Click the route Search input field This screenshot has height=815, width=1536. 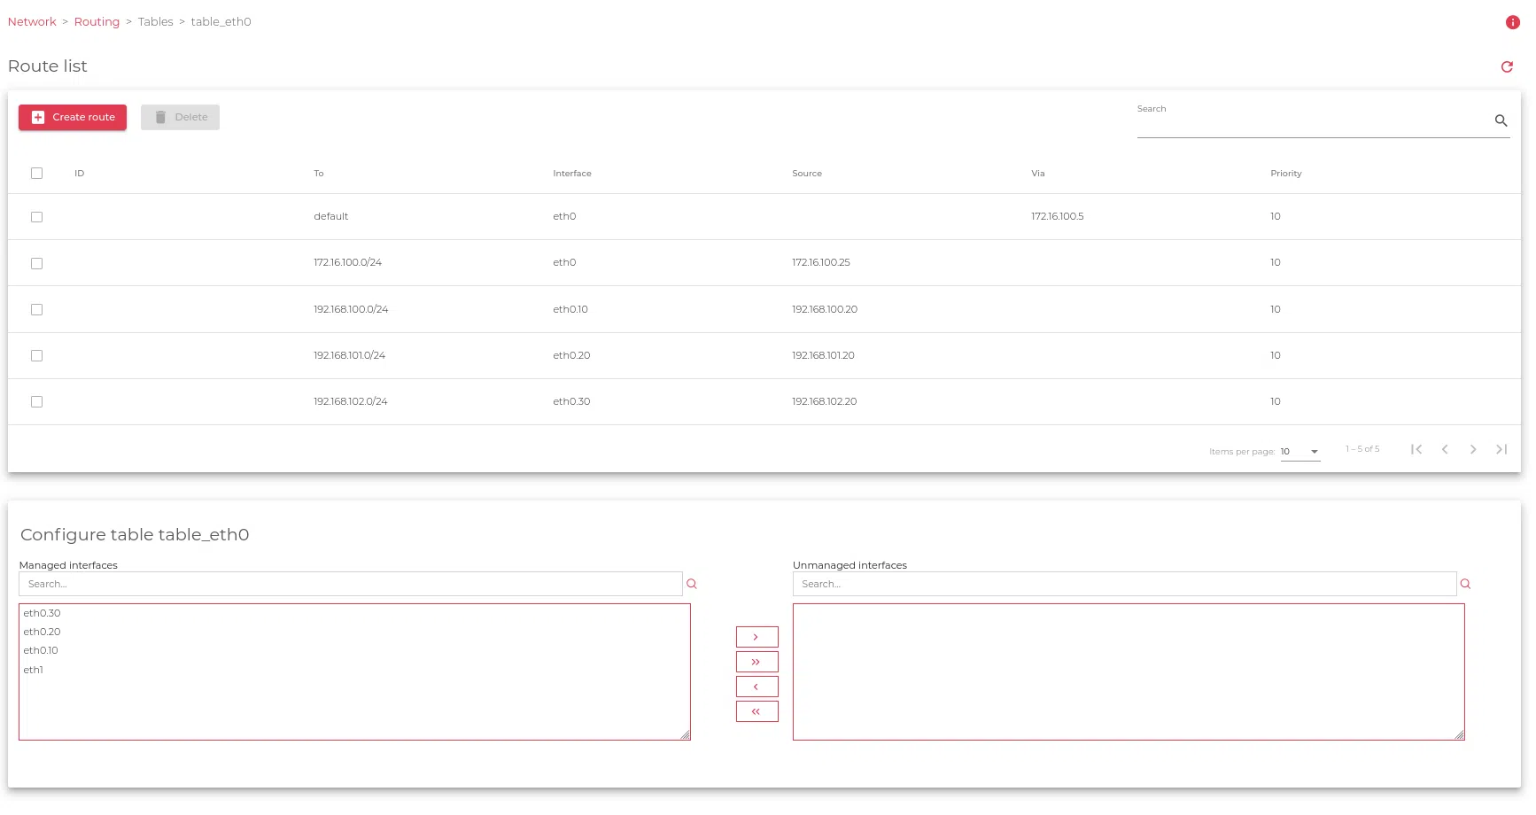coord(1311,122)
